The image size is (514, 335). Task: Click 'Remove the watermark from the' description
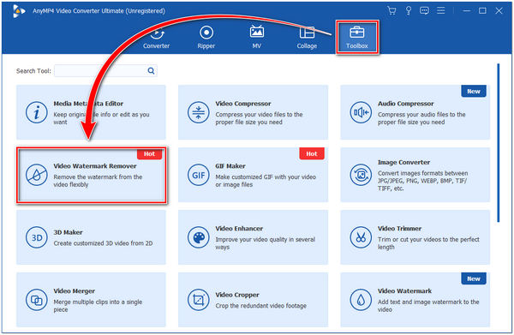pyautogui.click(x=98, y=177)
